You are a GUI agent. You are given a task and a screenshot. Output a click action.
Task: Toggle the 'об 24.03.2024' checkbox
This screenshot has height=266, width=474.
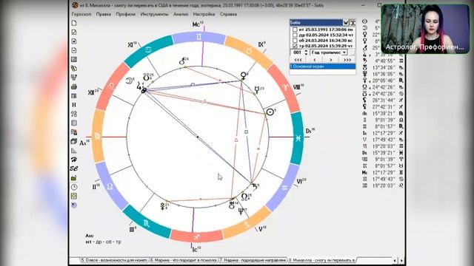point(295,41)
